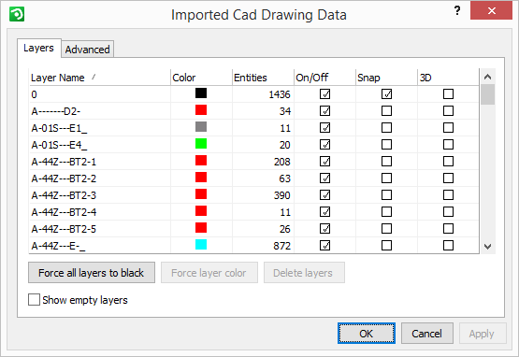Image resolution: width=519 pixels, height=357 pixels.
Task: Disable Snap checkbox for layer 0
Action: [x=386, y=94]
